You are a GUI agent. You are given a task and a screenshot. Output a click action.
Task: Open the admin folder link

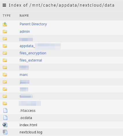click(25, 32)
